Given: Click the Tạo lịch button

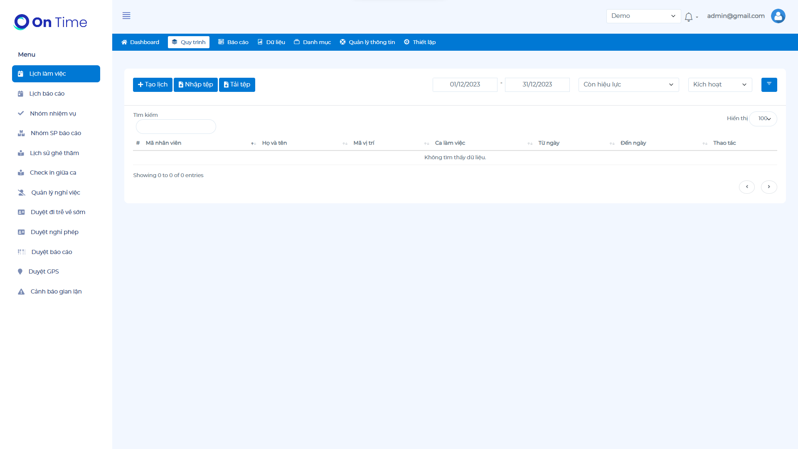Looking at the screenshot, I should [153, 84].
